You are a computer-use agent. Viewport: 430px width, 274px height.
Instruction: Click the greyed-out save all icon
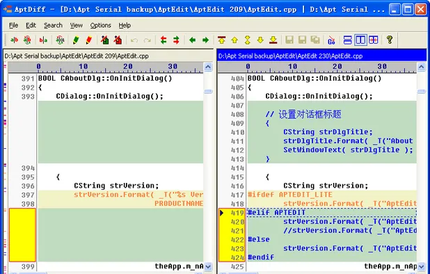pos(315,40)
